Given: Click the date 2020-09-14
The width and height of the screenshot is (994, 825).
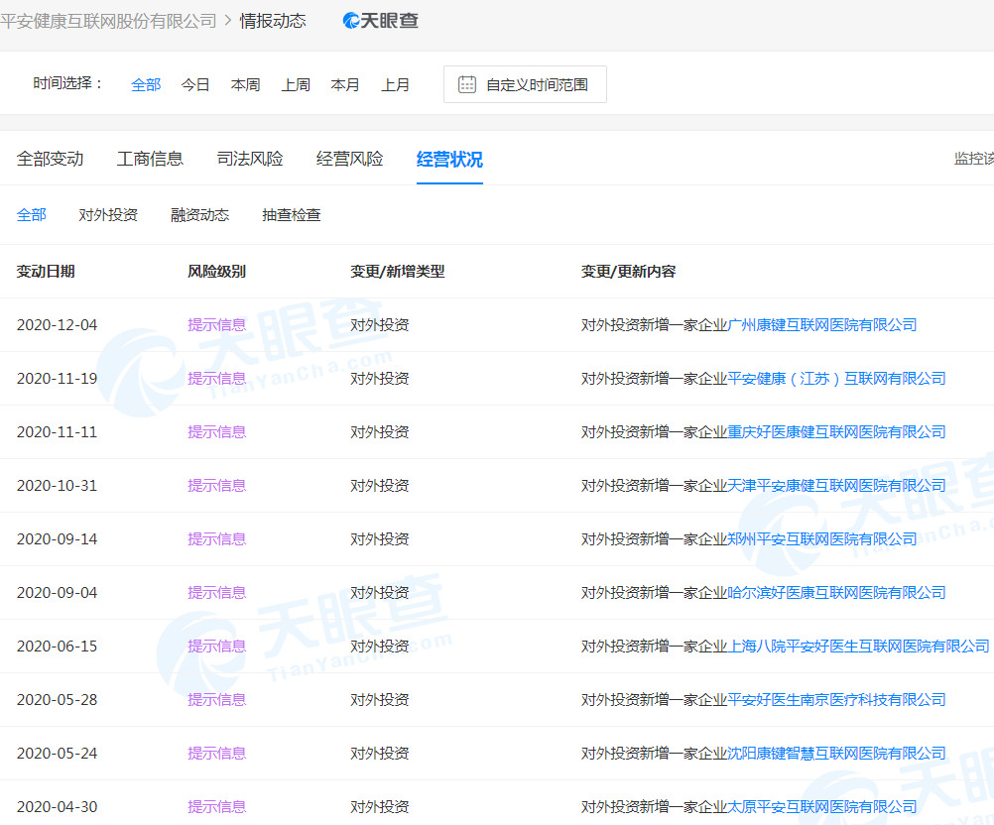Looking at the screenshot, I should click(x=58, y=539).
